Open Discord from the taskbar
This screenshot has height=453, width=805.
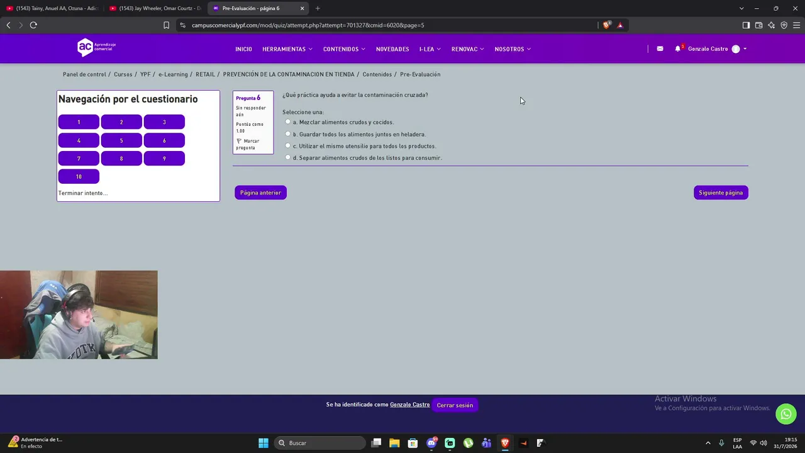pos(431,443)
